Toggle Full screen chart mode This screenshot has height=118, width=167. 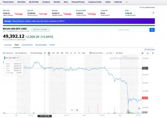(x=150, y=49)
